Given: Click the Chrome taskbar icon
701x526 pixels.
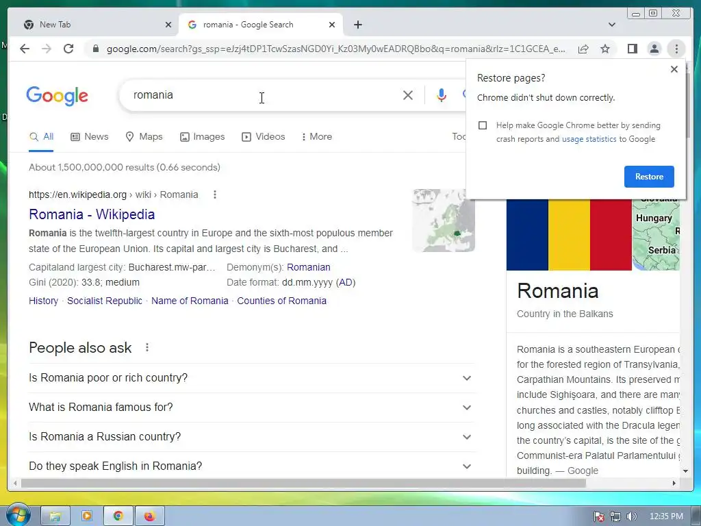Looking at the screenshot, I should click(118, 516).
